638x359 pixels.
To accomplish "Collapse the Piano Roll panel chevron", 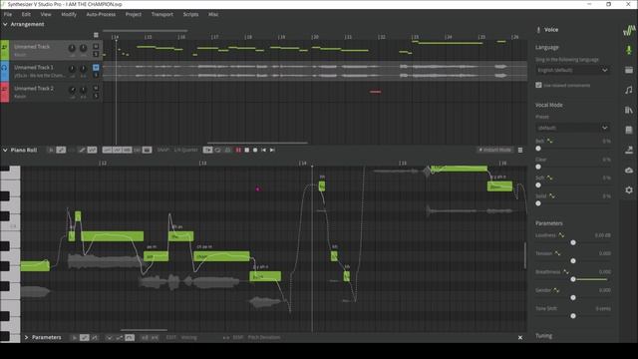I will (5, 151).
